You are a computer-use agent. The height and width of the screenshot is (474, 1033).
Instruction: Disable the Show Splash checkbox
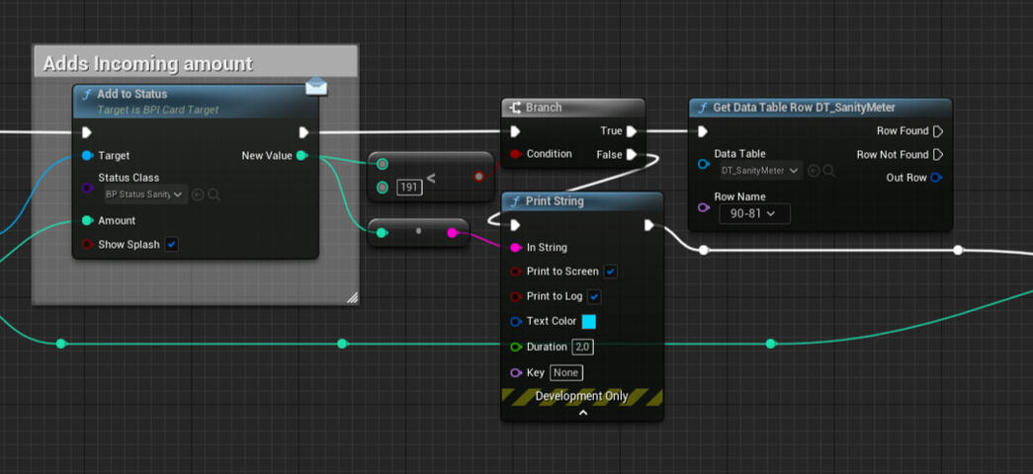pyautogui.click(x=171, y=245)
